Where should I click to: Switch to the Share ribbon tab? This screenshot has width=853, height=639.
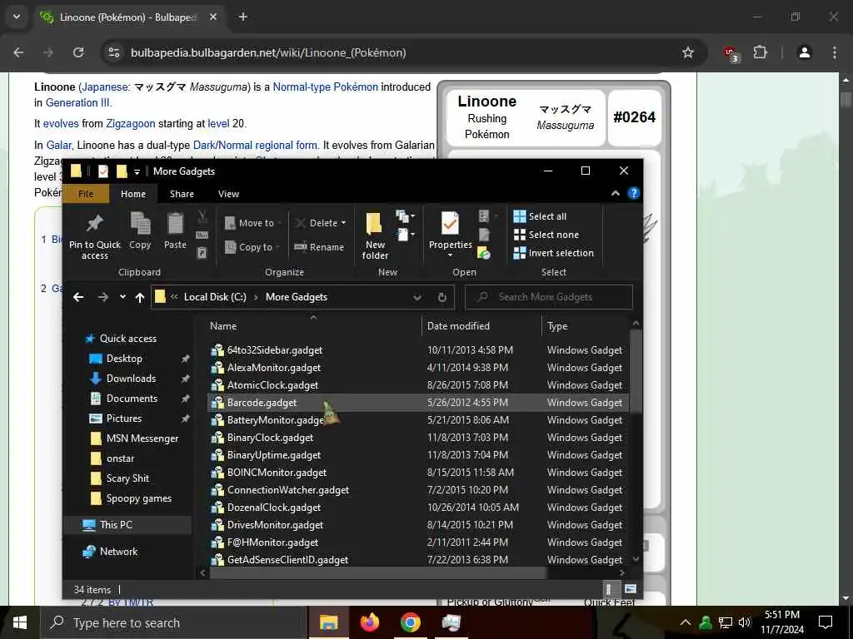click(182, 194)
